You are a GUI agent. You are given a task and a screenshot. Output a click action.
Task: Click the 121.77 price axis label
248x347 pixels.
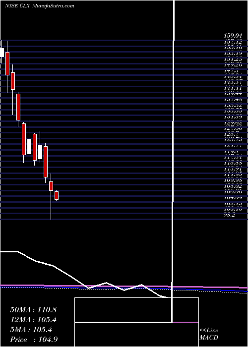click(x=233, y=146)
